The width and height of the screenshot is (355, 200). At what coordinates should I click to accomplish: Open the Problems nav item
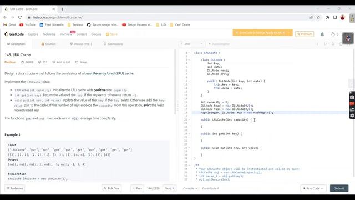click(49, 34)
